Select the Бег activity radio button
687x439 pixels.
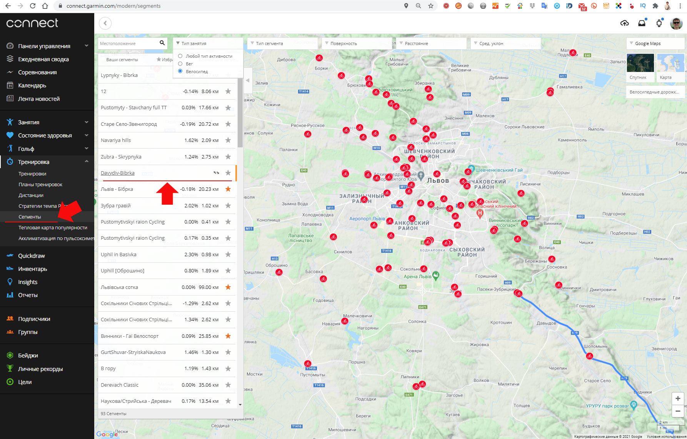pos(180,64)
